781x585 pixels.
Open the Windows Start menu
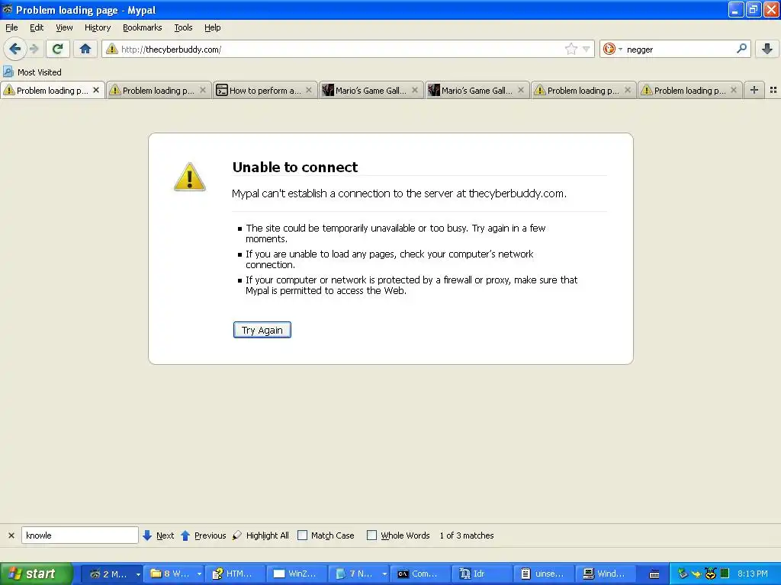coord(36,574)
